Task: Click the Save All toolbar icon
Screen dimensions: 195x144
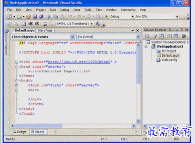Action: coord(41,17)
